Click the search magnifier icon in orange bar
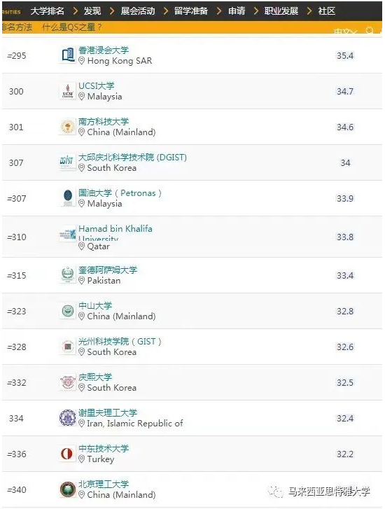385x509 pixels. (x=370, y=31)
